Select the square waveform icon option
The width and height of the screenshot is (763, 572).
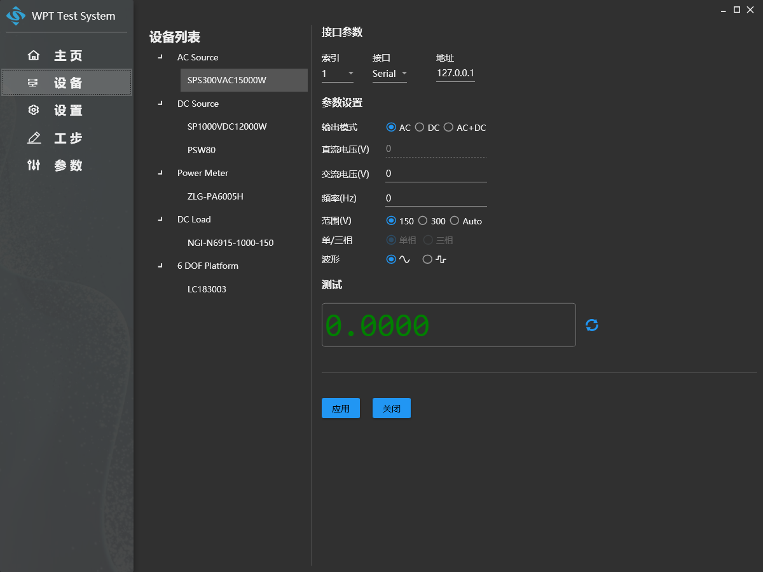427,259
